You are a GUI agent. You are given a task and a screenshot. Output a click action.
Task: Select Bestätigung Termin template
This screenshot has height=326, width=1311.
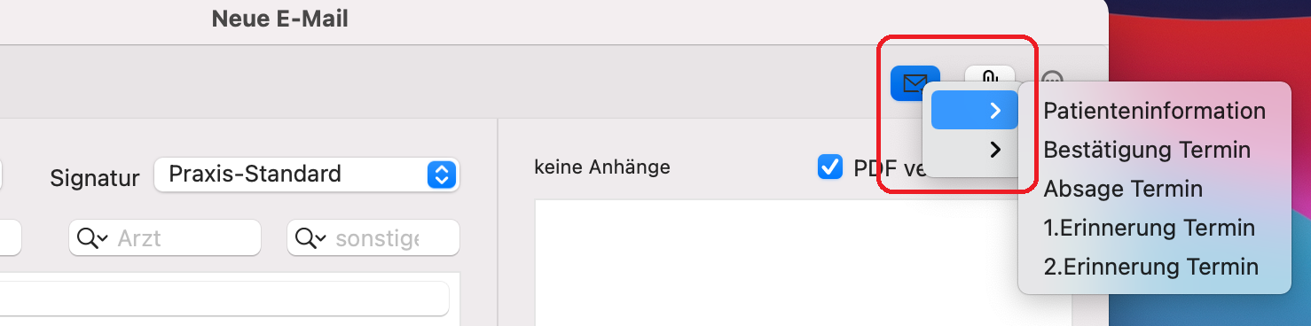[1147, 150]
